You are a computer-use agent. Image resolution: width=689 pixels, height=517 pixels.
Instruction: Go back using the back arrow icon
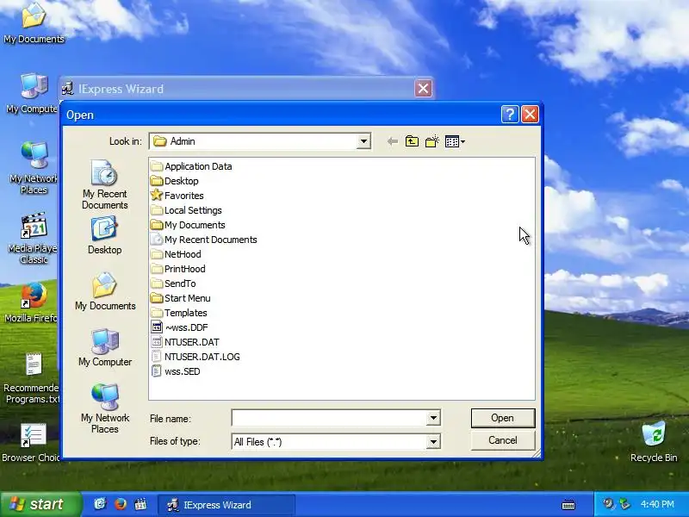click(393, 141)
